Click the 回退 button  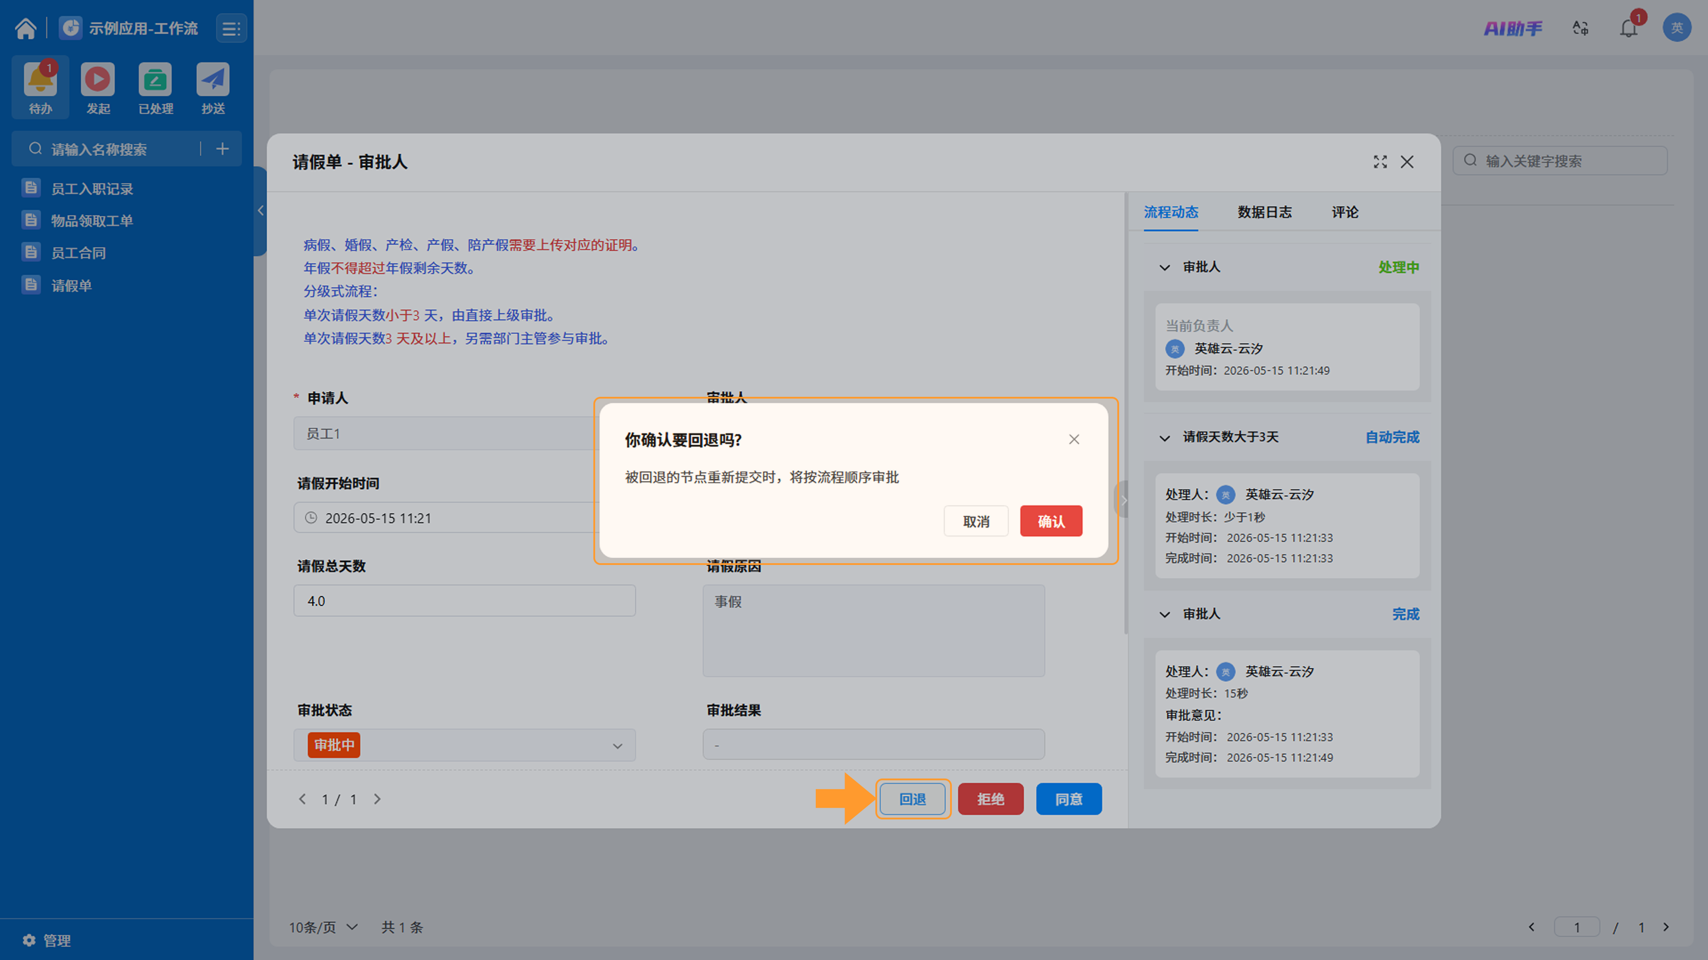pyautogui.click(x=912, y=799)
